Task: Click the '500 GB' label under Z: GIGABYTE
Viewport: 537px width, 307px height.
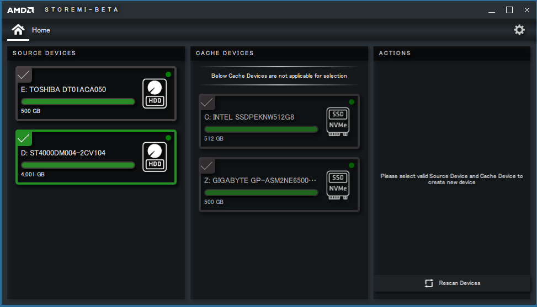Action: pyautogui.click(x=214, y=202)
